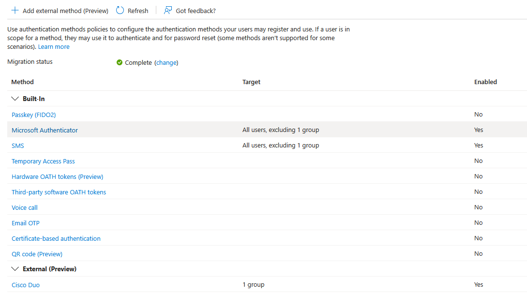Click the change link beside Migration status
Image resolution: width=527 pixels, height=307 pixels.
click(166, 62)
